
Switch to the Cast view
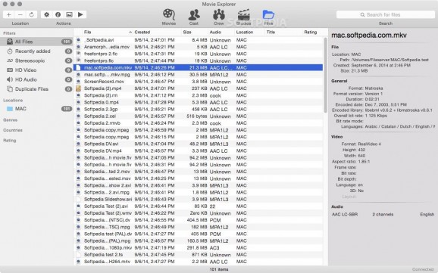193,17
